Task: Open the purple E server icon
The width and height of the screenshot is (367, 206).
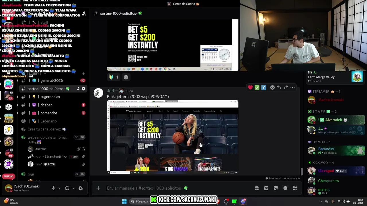Action: tap(9, 164)
